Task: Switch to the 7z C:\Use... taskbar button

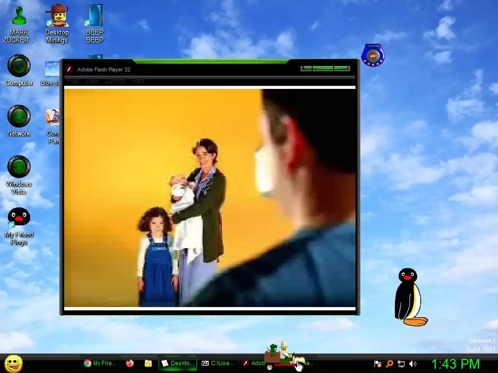Action: (x=218, y=363)
